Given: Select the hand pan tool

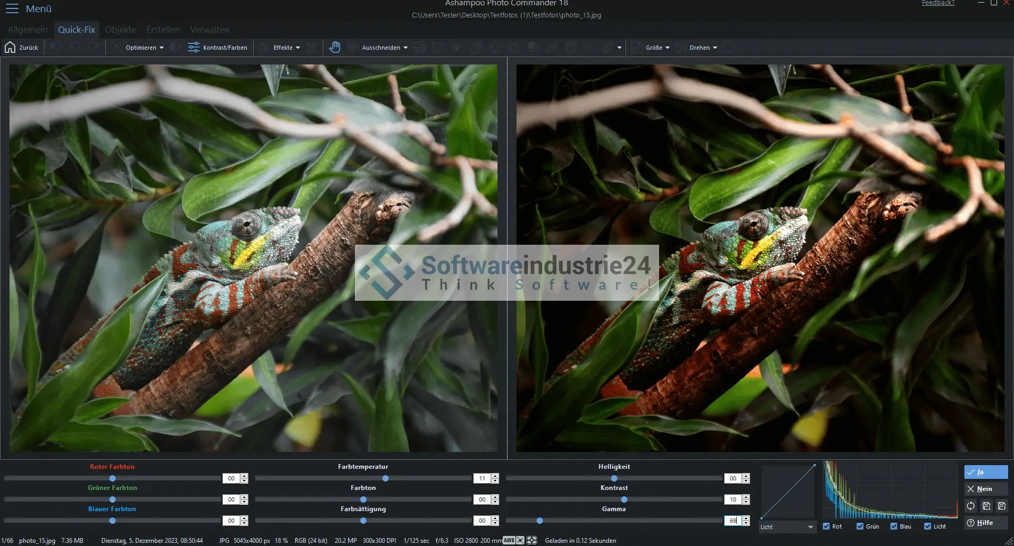Looking at the screenshot, I should (334, 48).
